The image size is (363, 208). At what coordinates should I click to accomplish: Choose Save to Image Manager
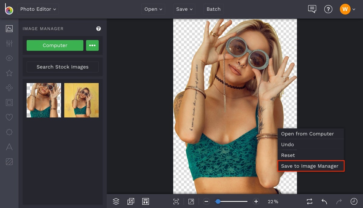(x=311, y=166)
